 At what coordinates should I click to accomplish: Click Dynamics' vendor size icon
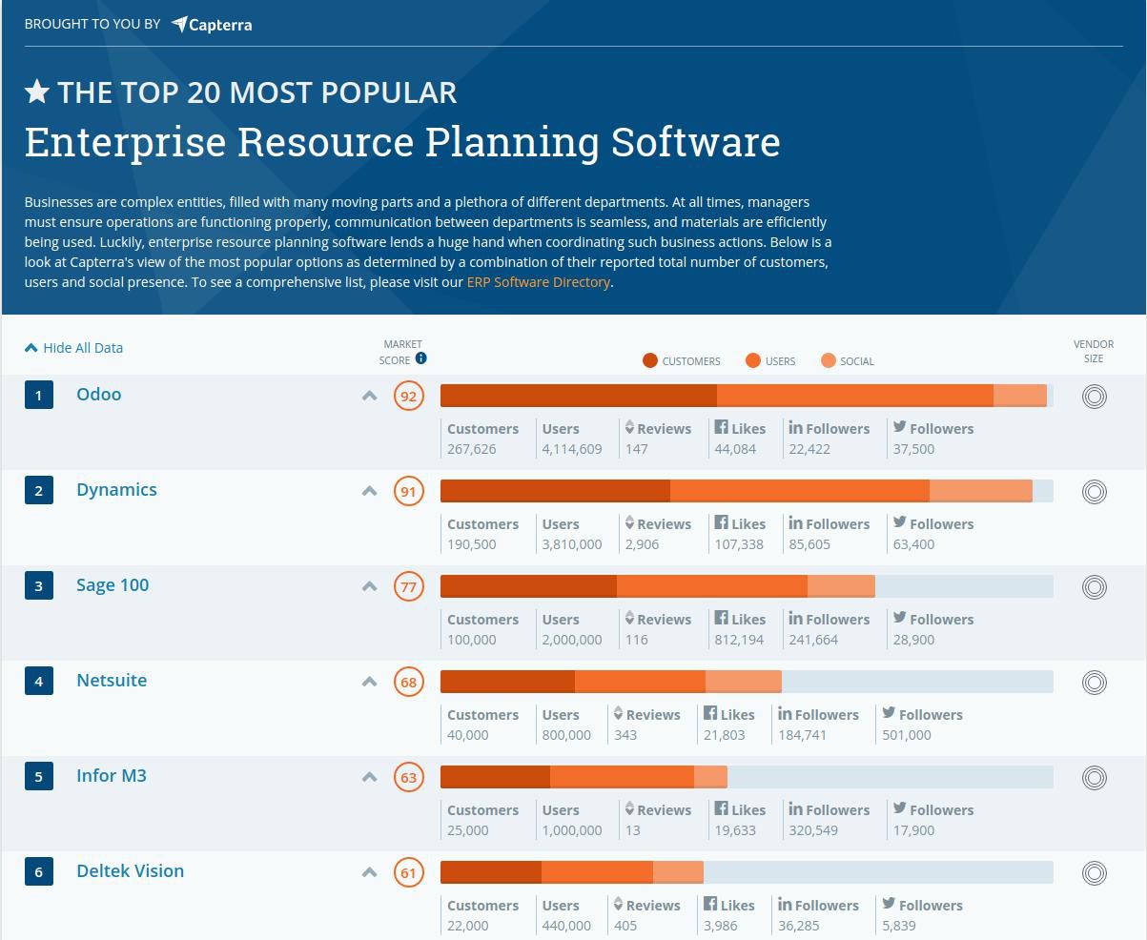(1095, 492)
